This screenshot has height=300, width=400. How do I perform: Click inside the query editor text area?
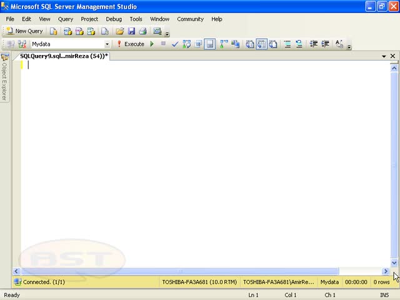(206, 163)
